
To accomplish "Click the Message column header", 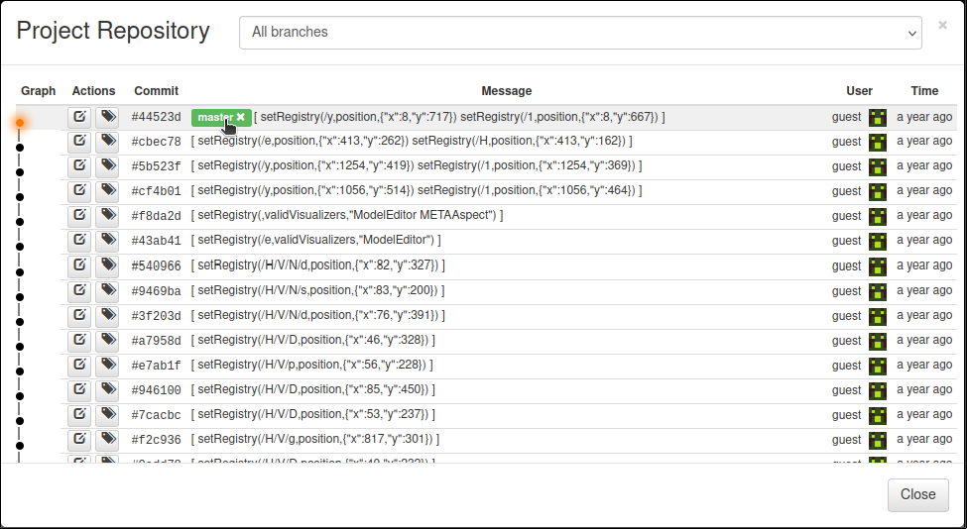I will pyautogui.click(x=507, y=90).
